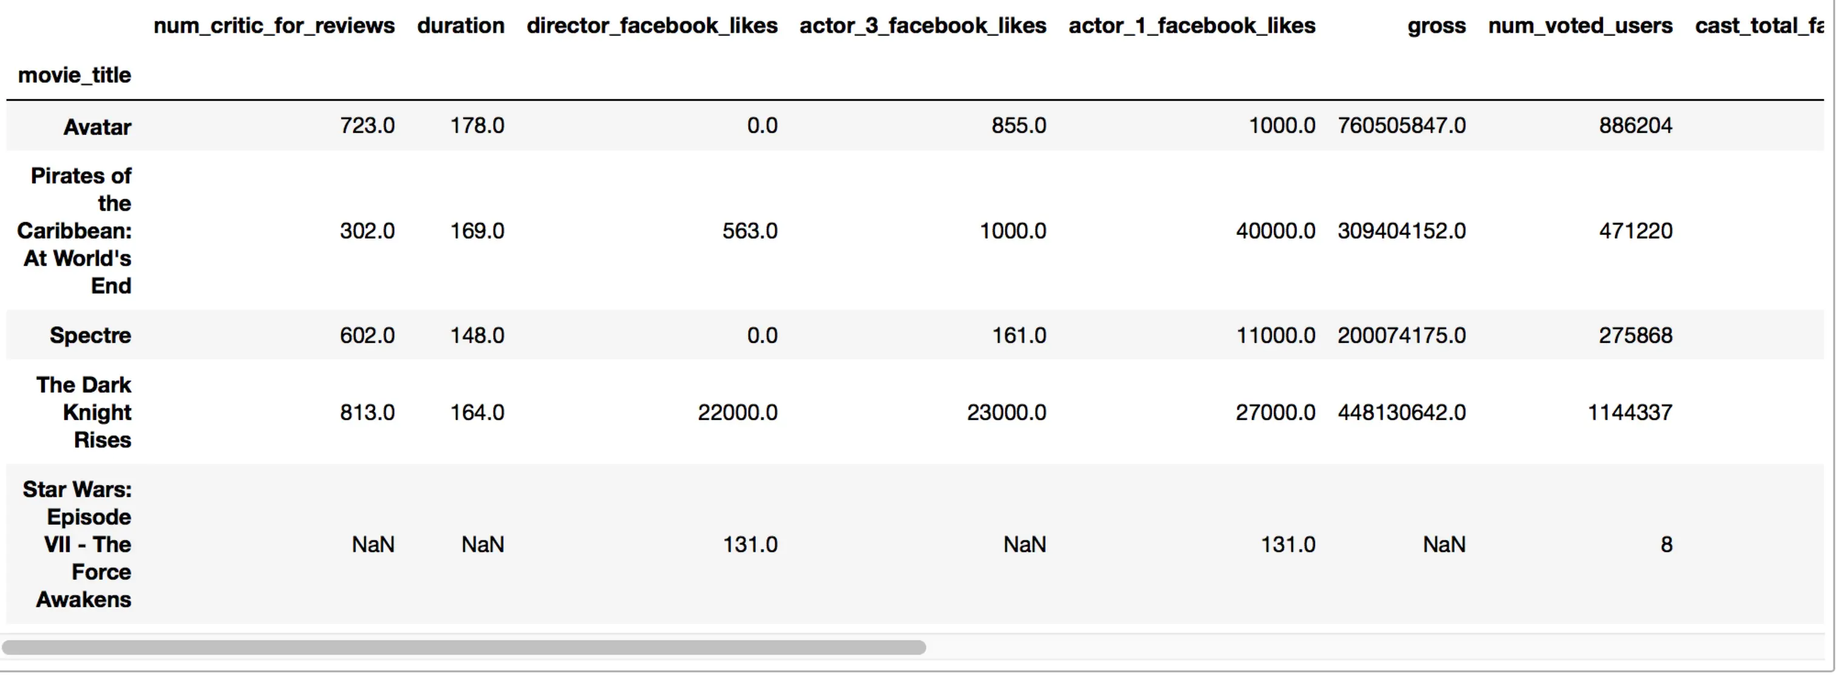The height and width of the screenshot is (675, 1836).
Task: Click the gross column header
Action: pyautogui.click(x=1436, y=25)
